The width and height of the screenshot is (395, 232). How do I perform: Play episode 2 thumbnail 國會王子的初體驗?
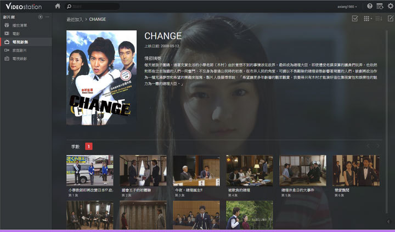tap(143, 171)
